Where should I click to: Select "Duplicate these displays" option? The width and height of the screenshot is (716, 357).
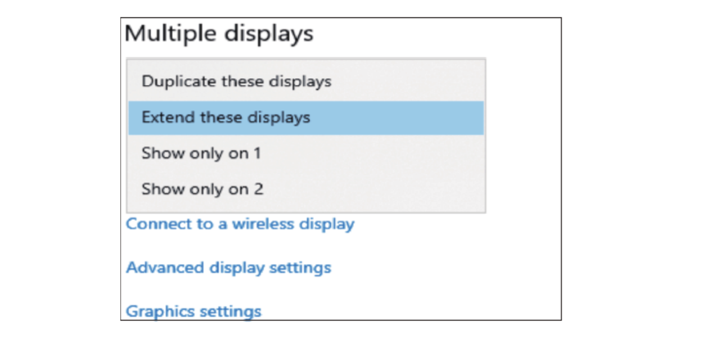306,82
